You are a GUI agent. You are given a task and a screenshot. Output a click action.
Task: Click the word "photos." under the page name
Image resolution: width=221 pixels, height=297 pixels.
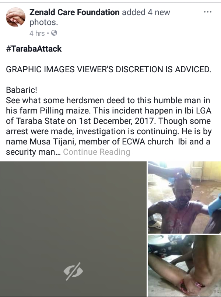(x=43, y=22)
